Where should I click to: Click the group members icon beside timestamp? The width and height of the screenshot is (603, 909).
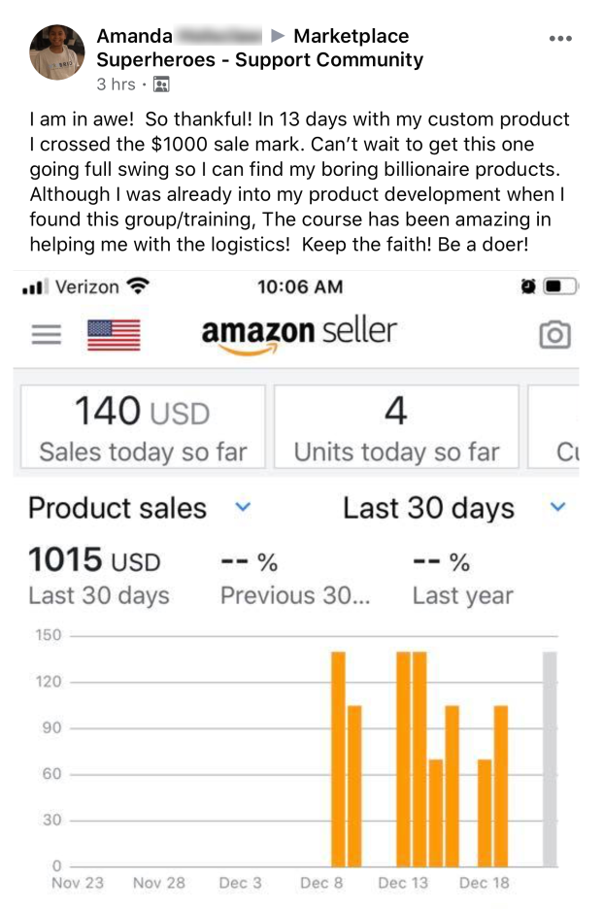click(x=161, y=84)
